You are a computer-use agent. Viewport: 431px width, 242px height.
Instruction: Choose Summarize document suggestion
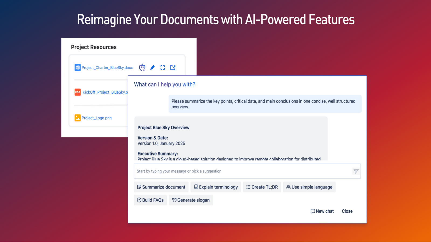point(161,187)
